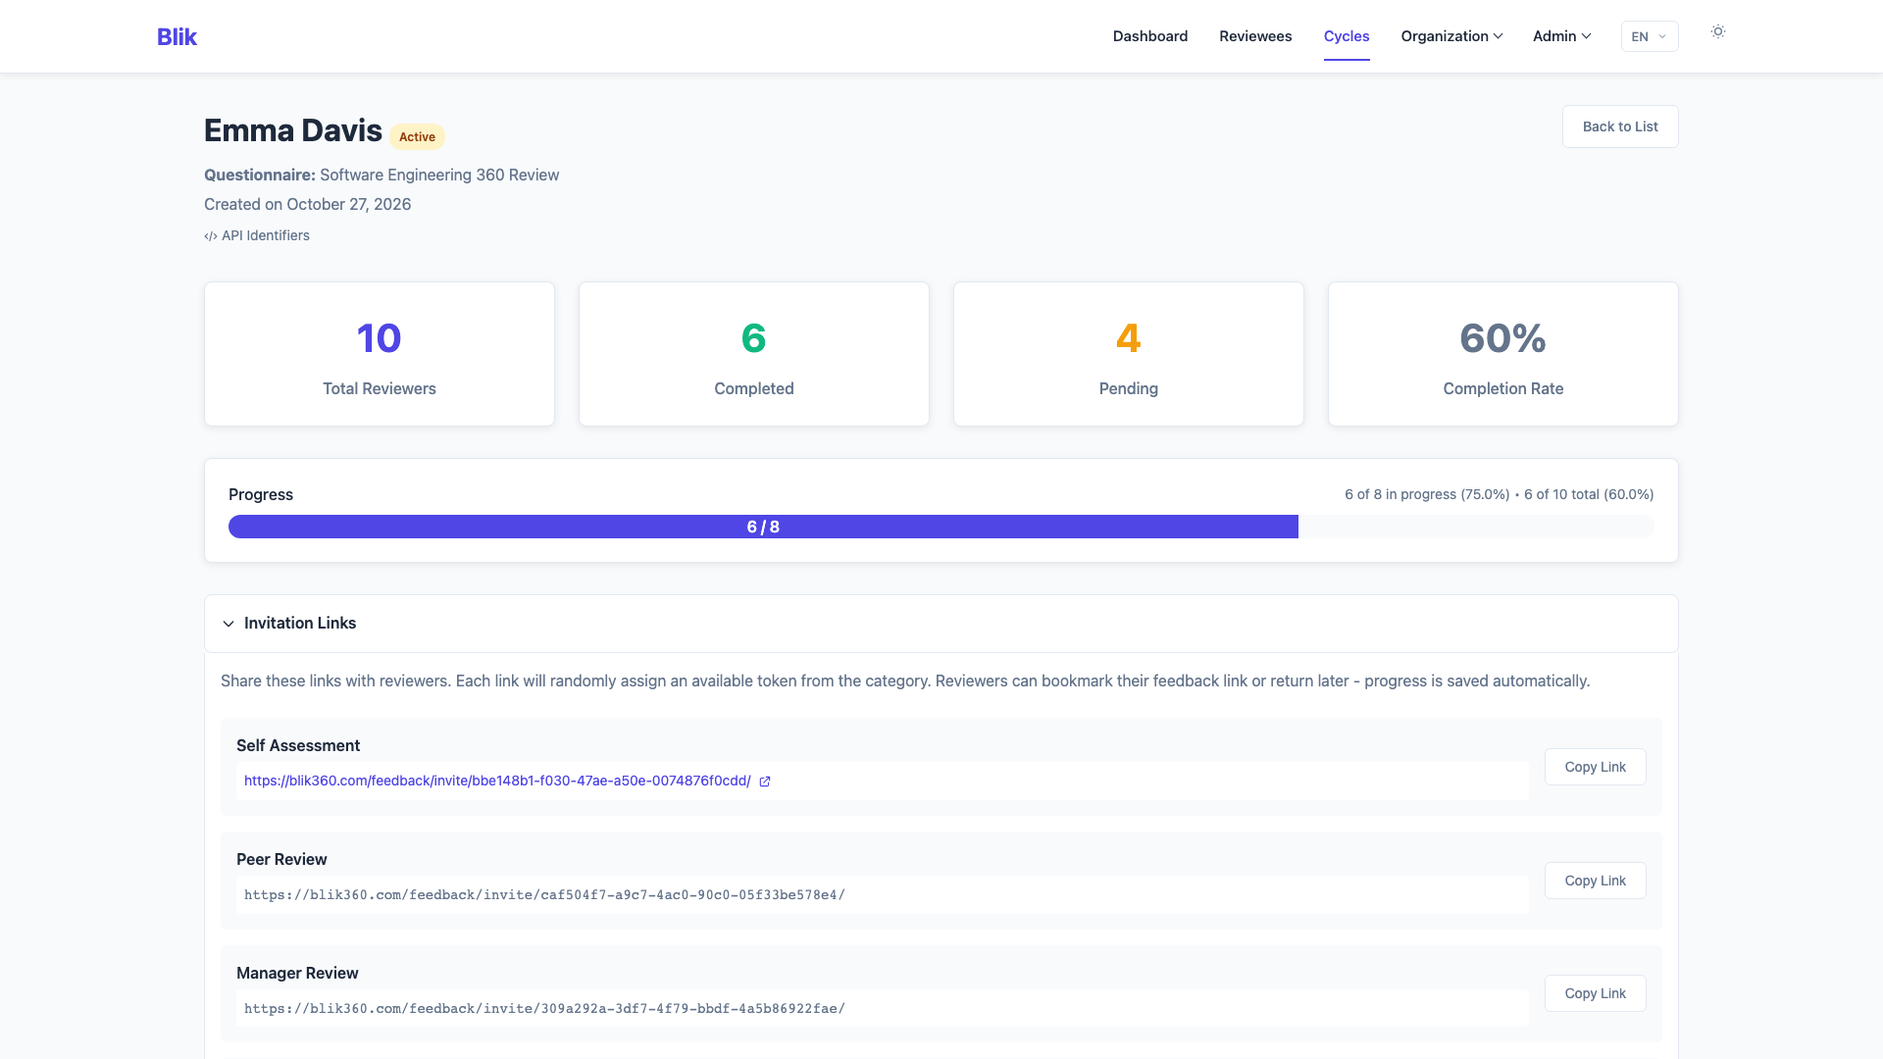Click the Active status badge

click(x=417, y=137)
